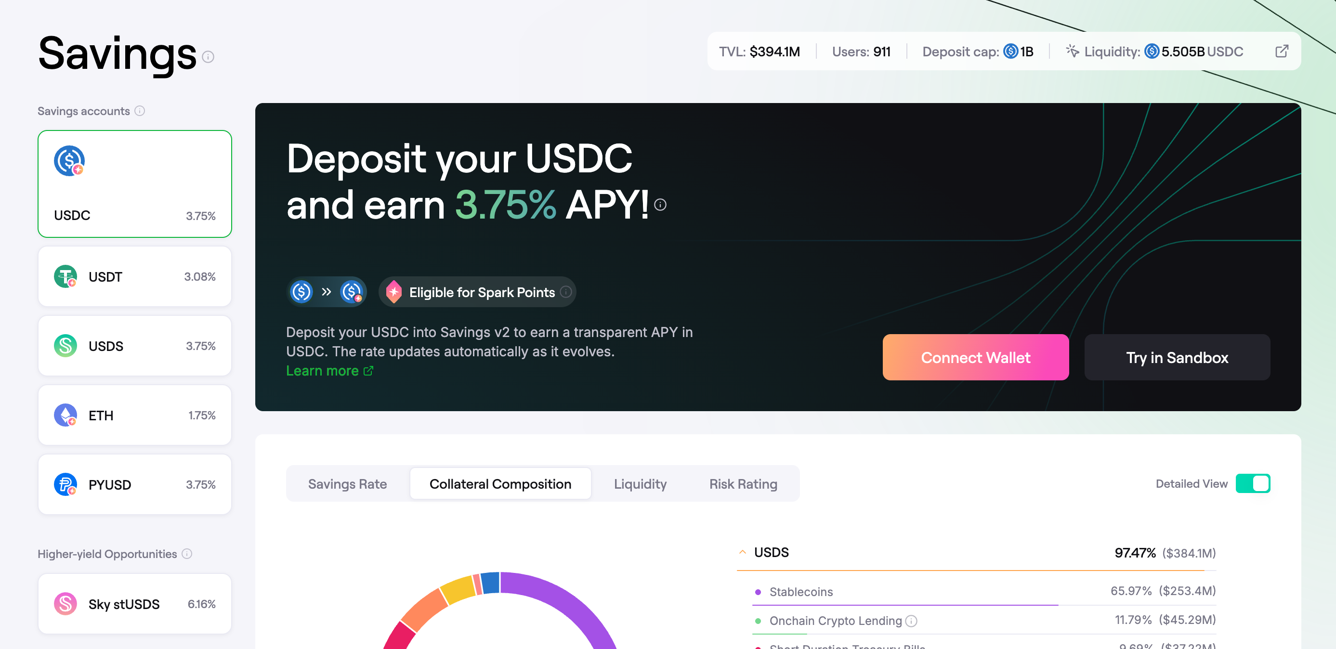1336x649 pixels.
Task: Switch to the Savings Rate tab
Action: [347, 484]
